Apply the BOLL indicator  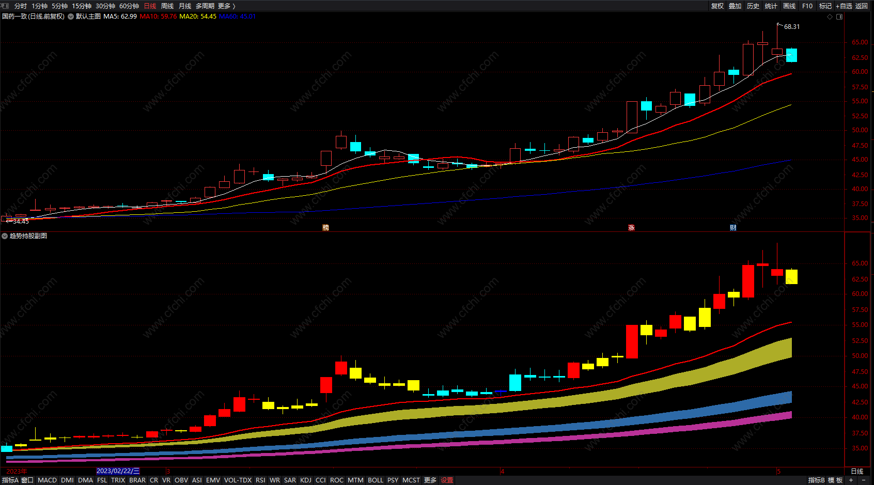376,480
